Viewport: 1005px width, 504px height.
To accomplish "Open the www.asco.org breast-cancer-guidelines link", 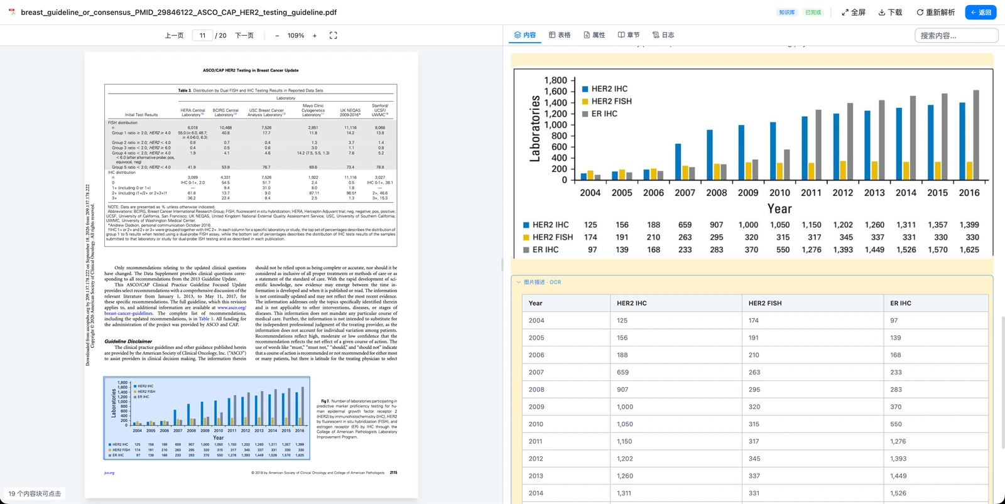I will (x=176, y=311).
